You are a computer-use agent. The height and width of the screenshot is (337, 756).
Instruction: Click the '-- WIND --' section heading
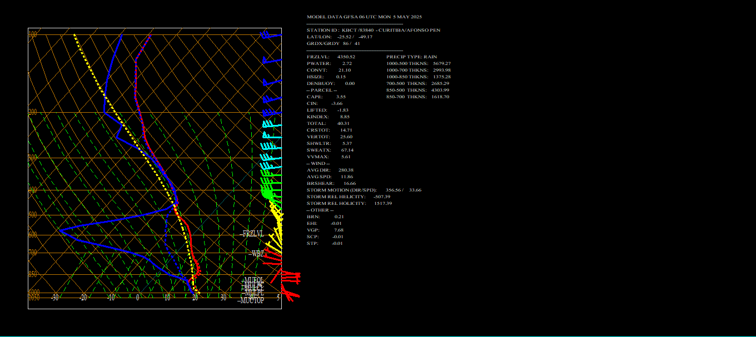pyautogui.click(x=318, y=163)
